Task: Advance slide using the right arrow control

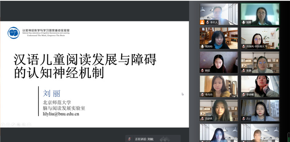Action: click(8, 125)
